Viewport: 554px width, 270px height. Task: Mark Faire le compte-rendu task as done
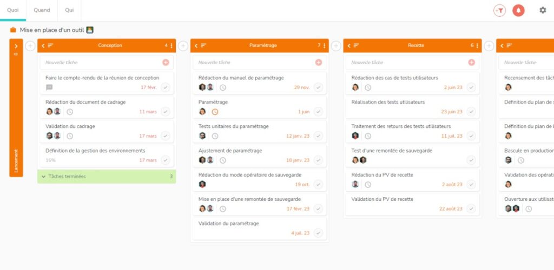pyautogui.click(x=166, y=87)
